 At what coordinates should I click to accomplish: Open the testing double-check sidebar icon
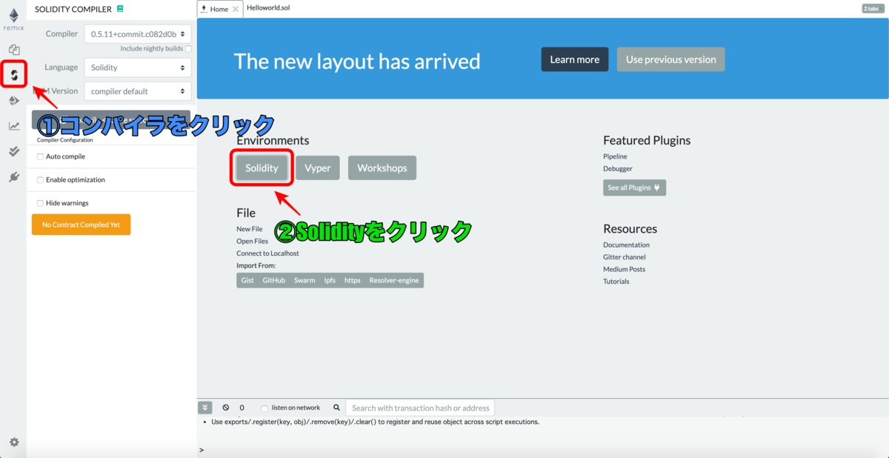point(14,151)
